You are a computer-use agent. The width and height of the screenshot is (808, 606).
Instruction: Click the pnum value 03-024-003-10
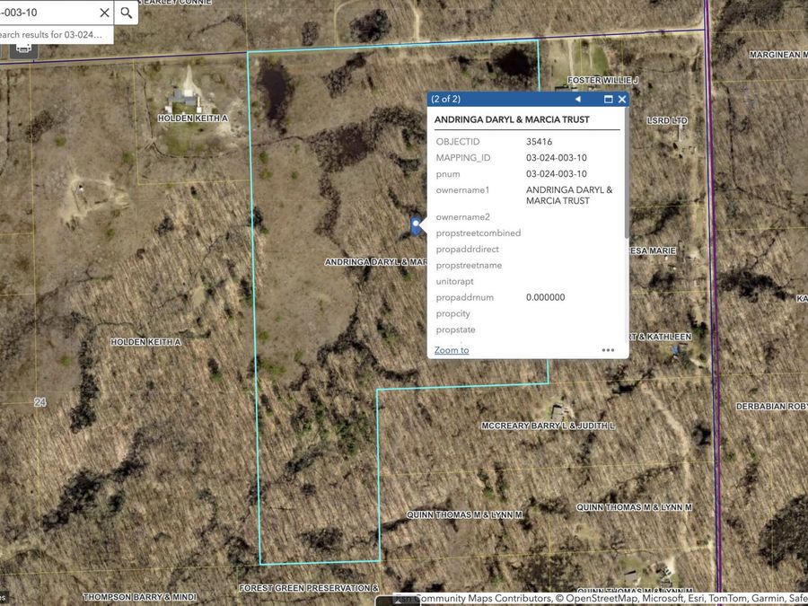click(557, 173)
